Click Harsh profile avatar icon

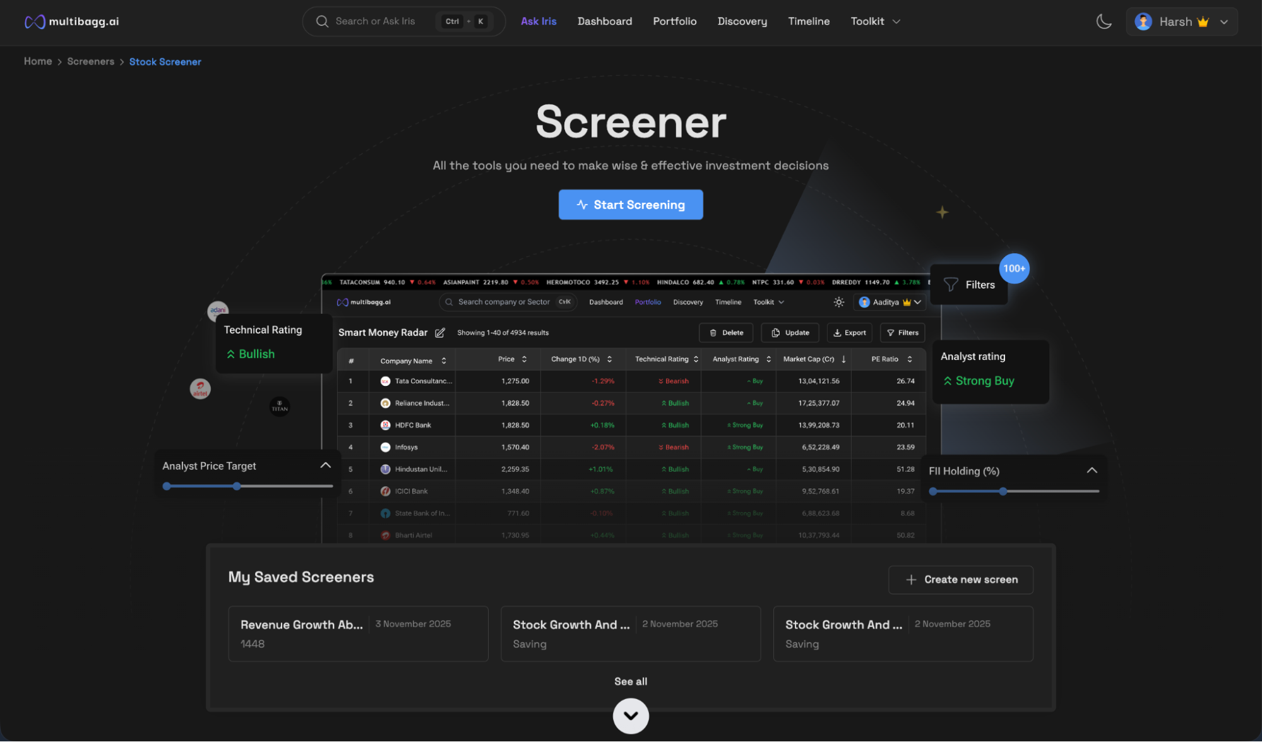(1143, 21)
